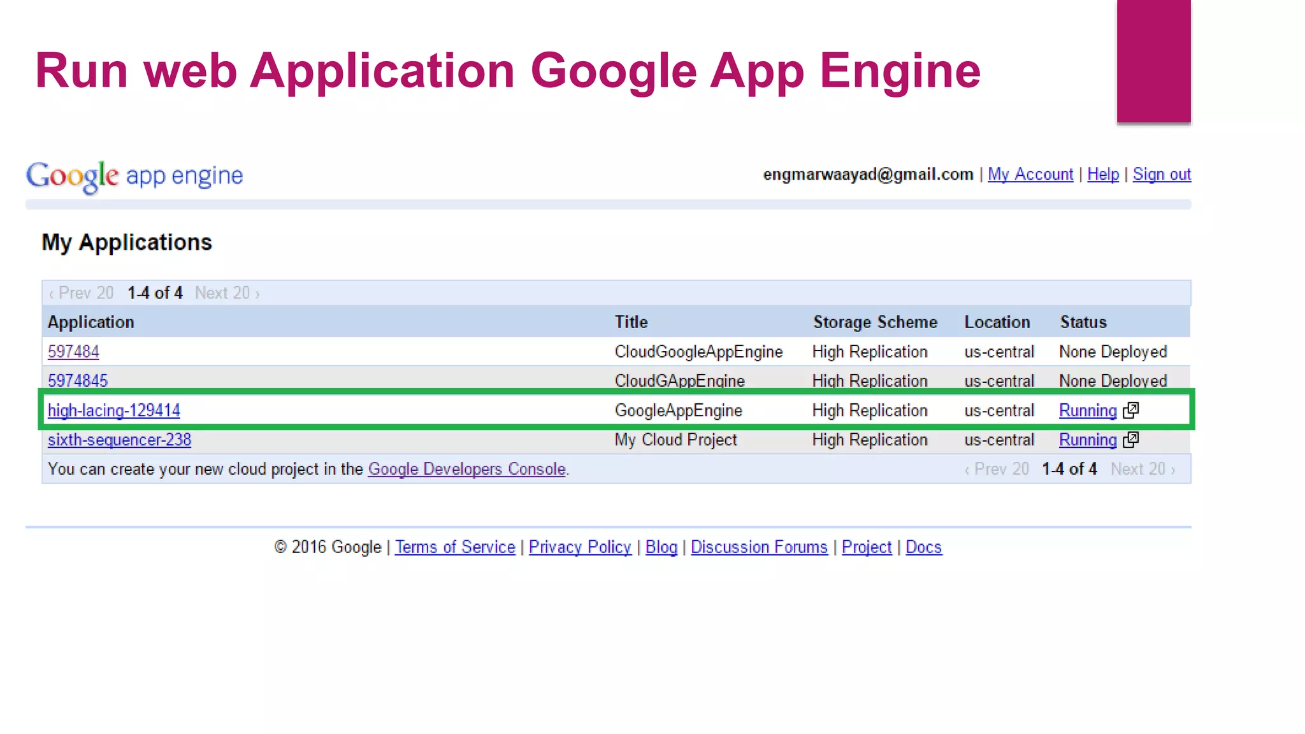Visit the Discussion Forums
The image size is (1305, 734).
pos(759,547)
